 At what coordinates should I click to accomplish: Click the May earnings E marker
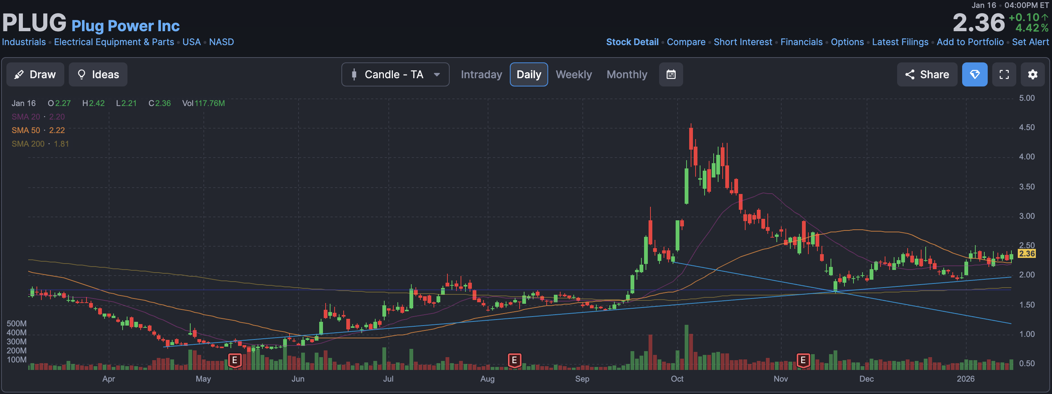[234, 360]
